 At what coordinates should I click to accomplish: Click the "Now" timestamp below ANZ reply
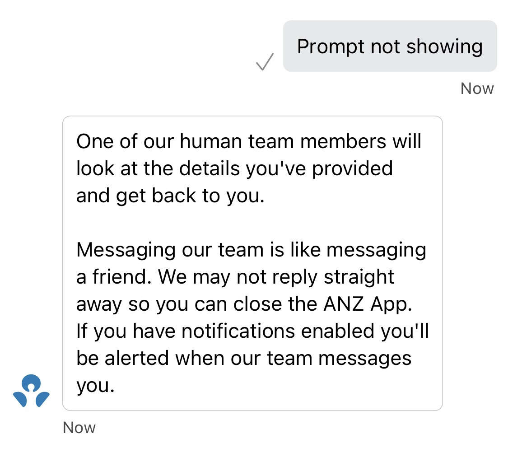[79, 427]
